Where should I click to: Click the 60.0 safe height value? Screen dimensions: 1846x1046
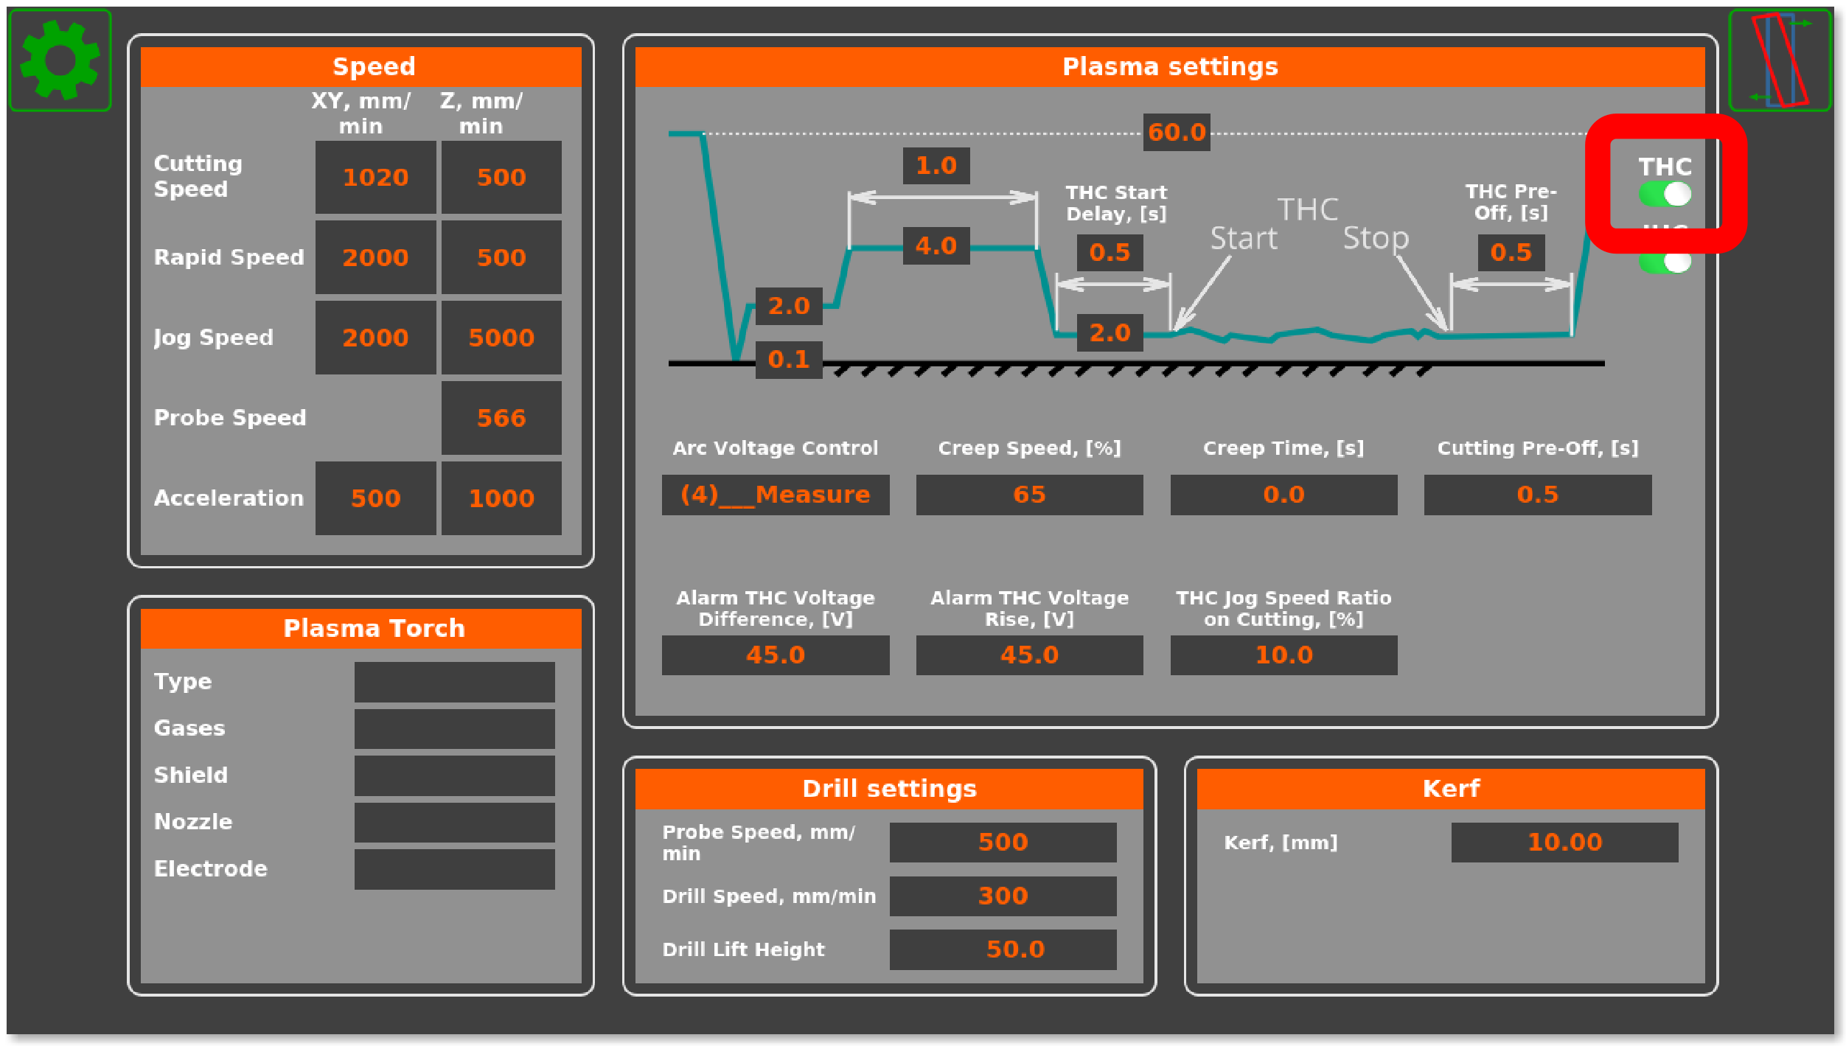click(x=1177, y=133)
